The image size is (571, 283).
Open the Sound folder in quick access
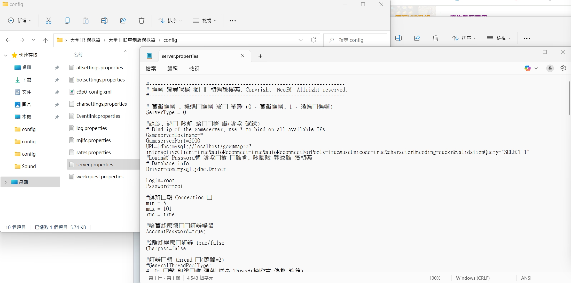[29, 166]
